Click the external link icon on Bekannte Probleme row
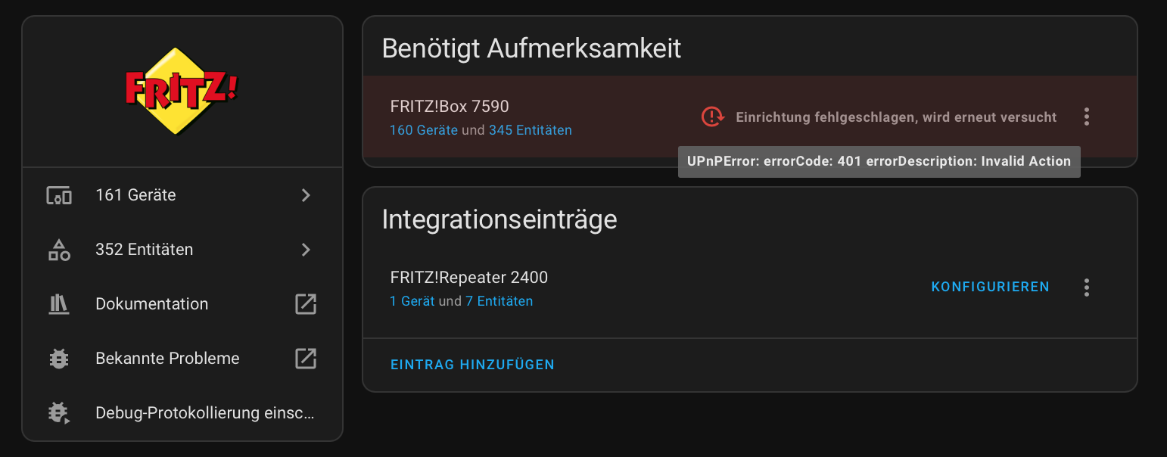1167x457 pixels. click(306, 359)
